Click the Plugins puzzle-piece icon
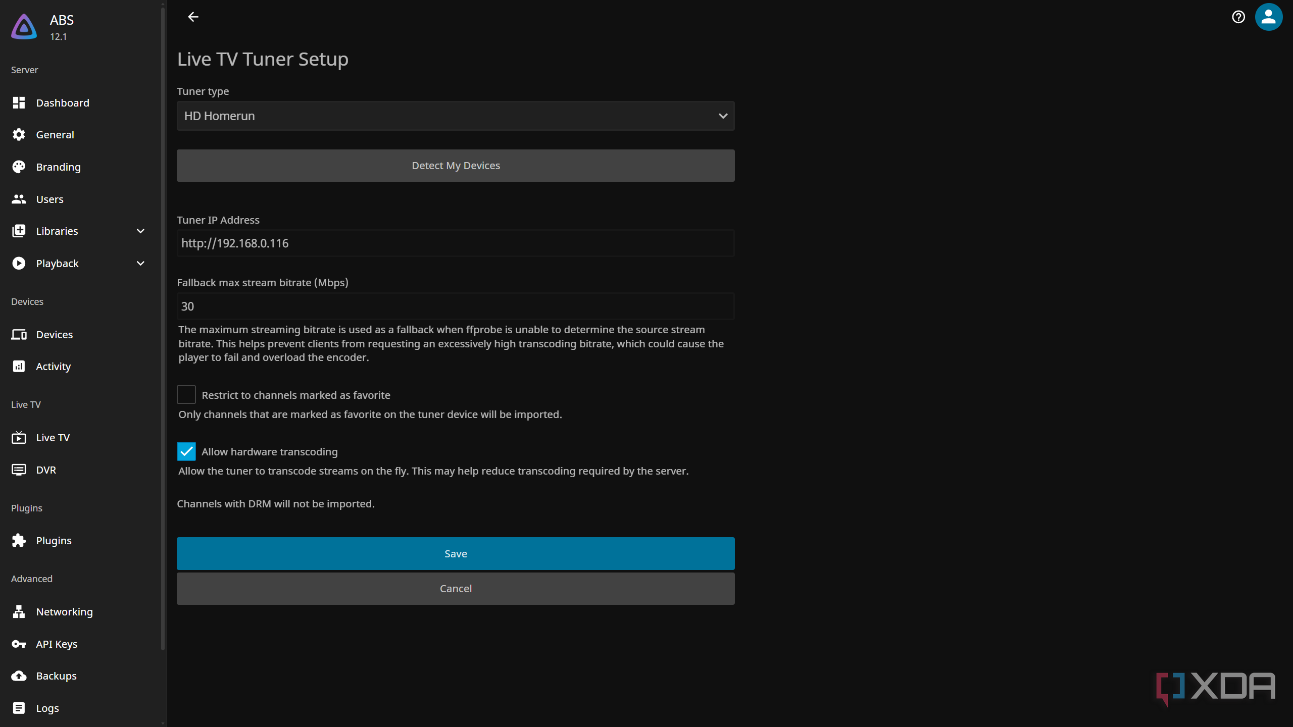This screenshot has height=727, width=1293. (19, 541)
